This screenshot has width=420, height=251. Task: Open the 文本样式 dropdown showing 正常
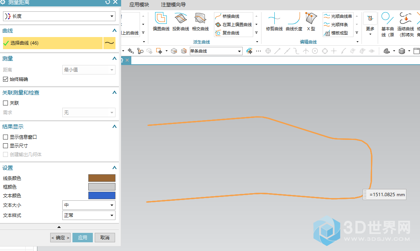tap(89, 215)
